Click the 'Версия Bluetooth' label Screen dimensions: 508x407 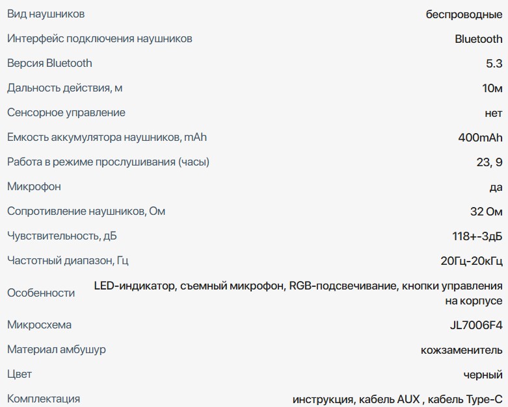click(x=49, y=63)
